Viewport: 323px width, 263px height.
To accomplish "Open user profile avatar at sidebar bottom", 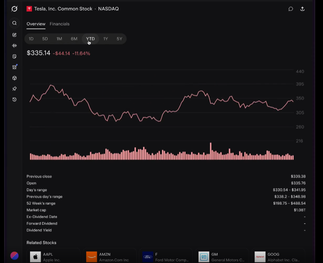I will click(14, 256).
